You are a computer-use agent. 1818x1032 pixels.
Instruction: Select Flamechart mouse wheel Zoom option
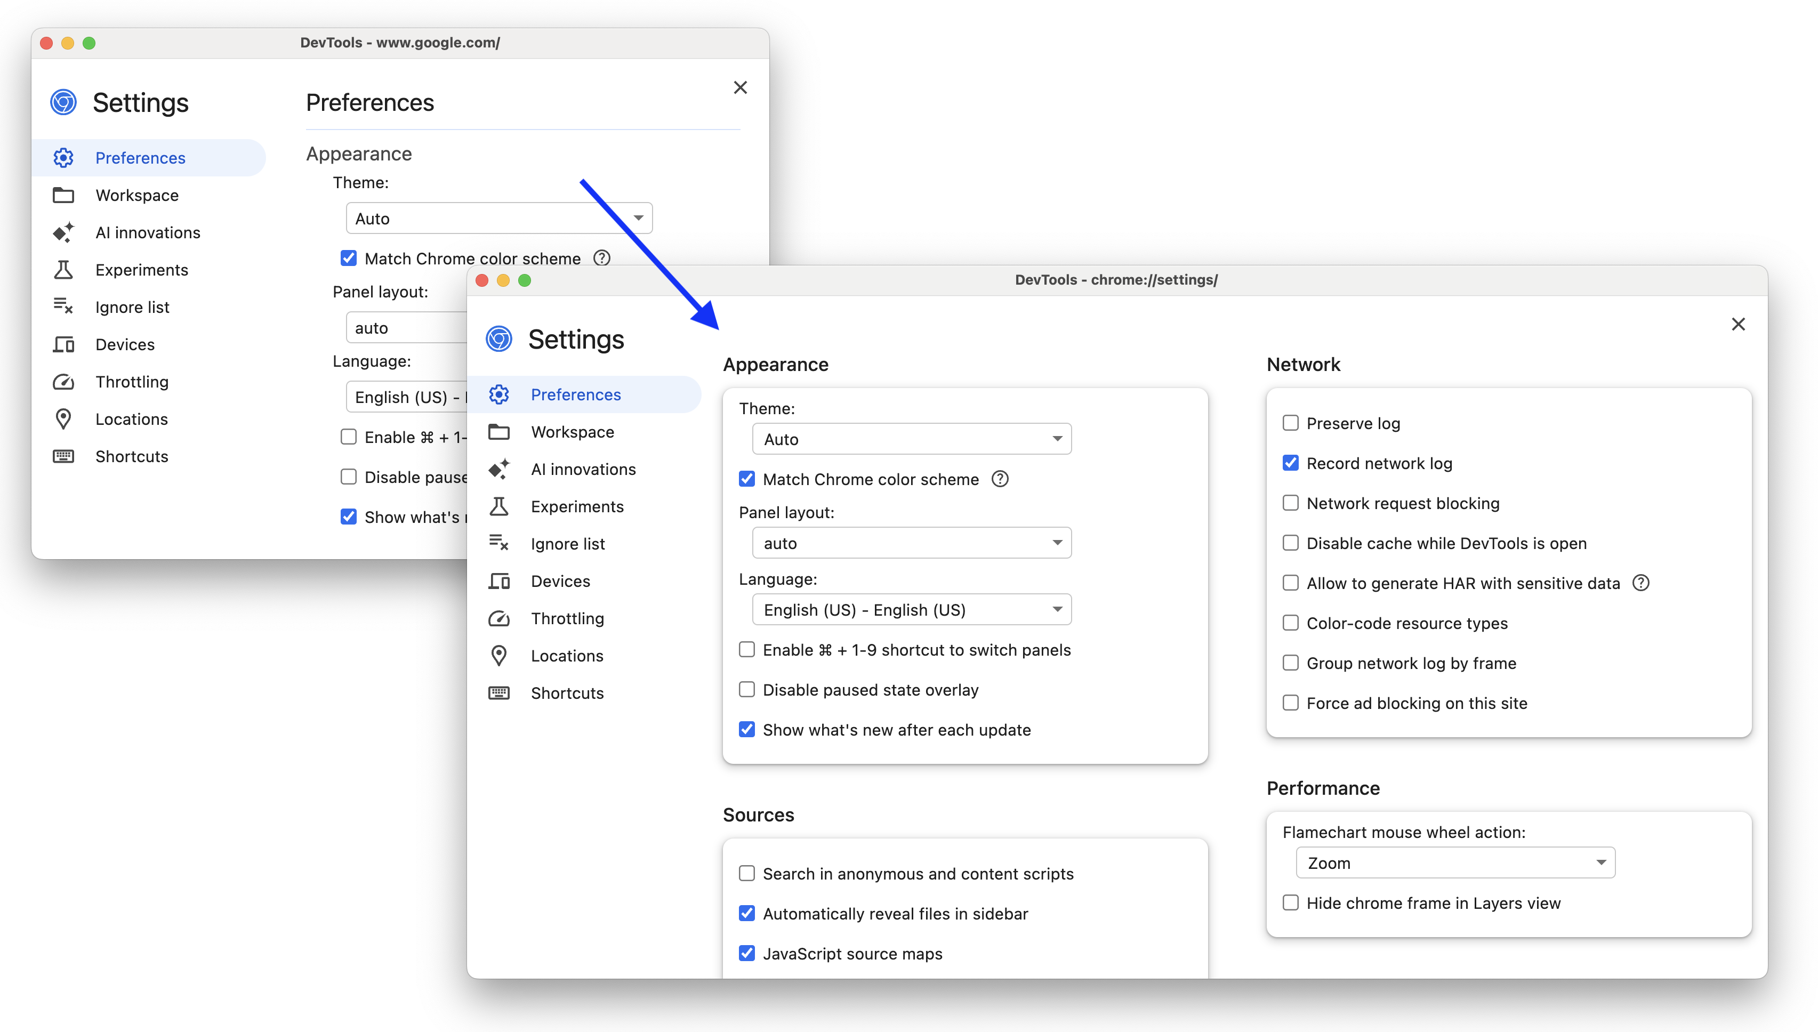pos(1453,864)
